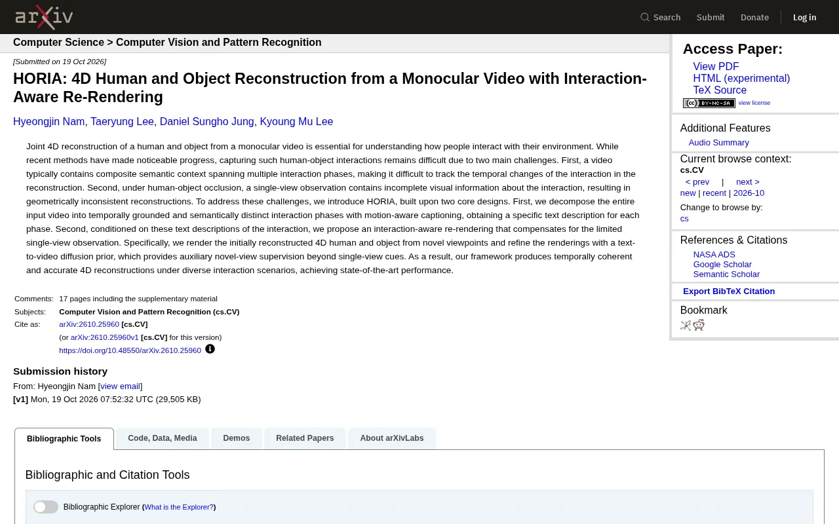Open version link arXiv:2610.25960v1
Image resolution: width=839 pixels, height=524 pixels.
point(105,337)
